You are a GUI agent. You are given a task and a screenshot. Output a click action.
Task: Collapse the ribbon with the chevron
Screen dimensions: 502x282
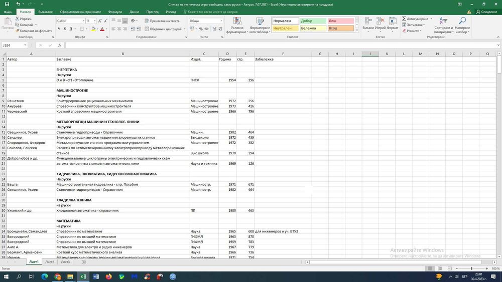pyautogui.click(x=498, y=37)
